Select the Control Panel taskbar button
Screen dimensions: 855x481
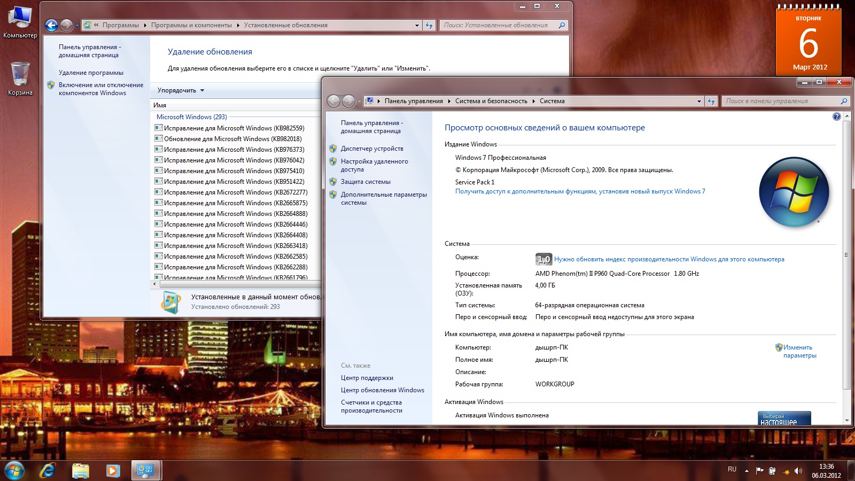[x=145, y=470]
